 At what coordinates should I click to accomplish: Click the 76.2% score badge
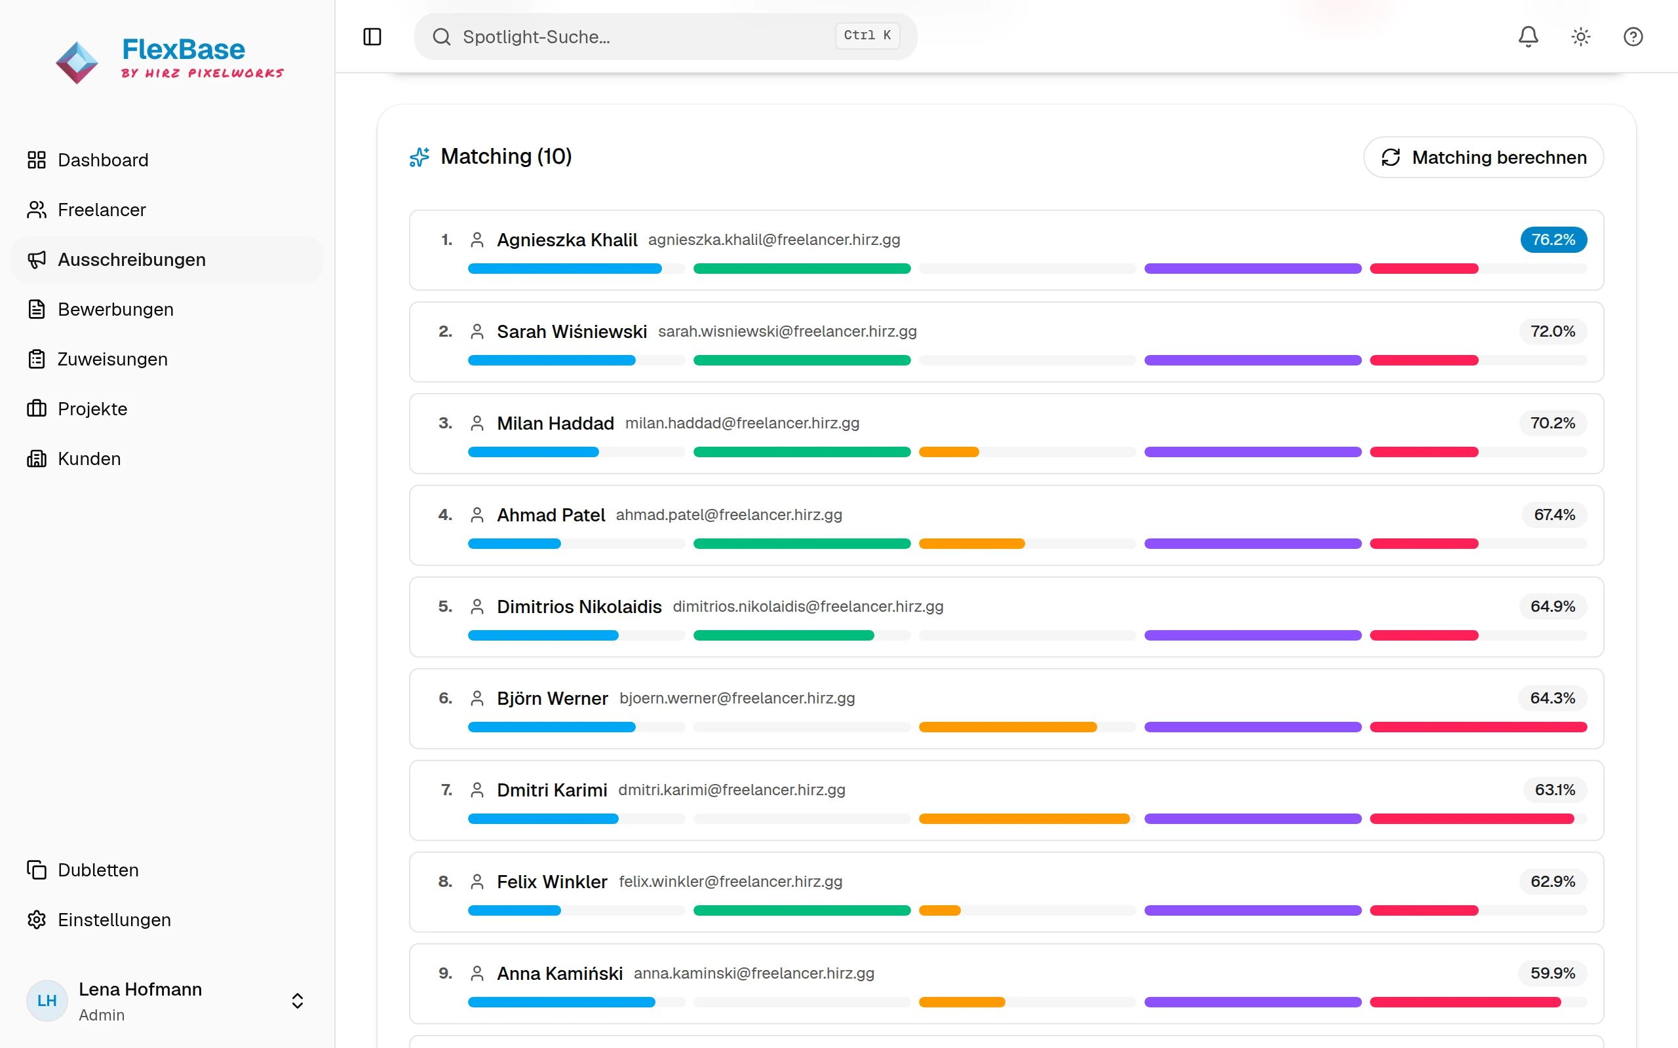[1553, 240]
